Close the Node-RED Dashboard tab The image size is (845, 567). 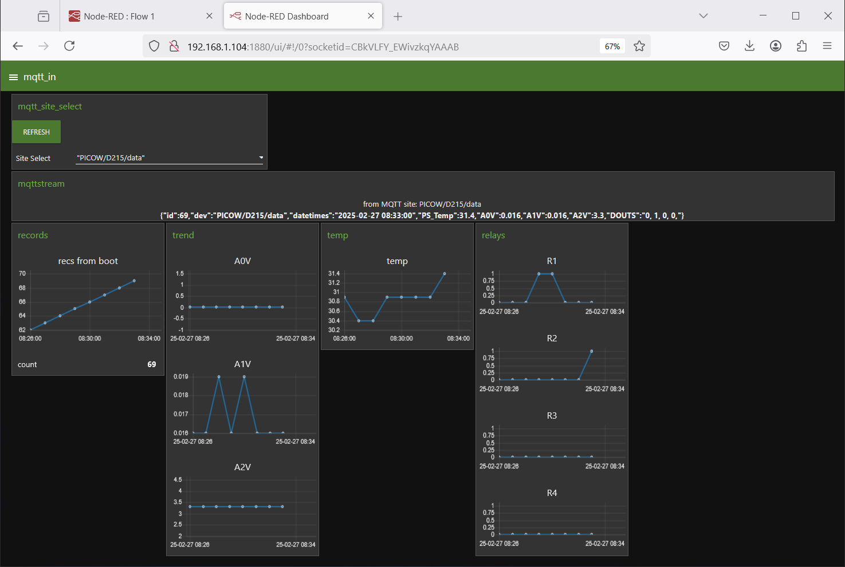point(371,16)
